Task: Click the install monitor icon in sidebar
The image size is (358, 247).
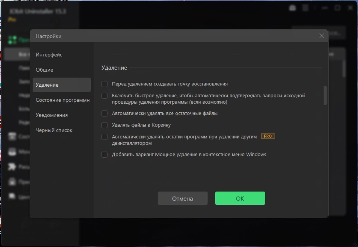Action: 12,151
